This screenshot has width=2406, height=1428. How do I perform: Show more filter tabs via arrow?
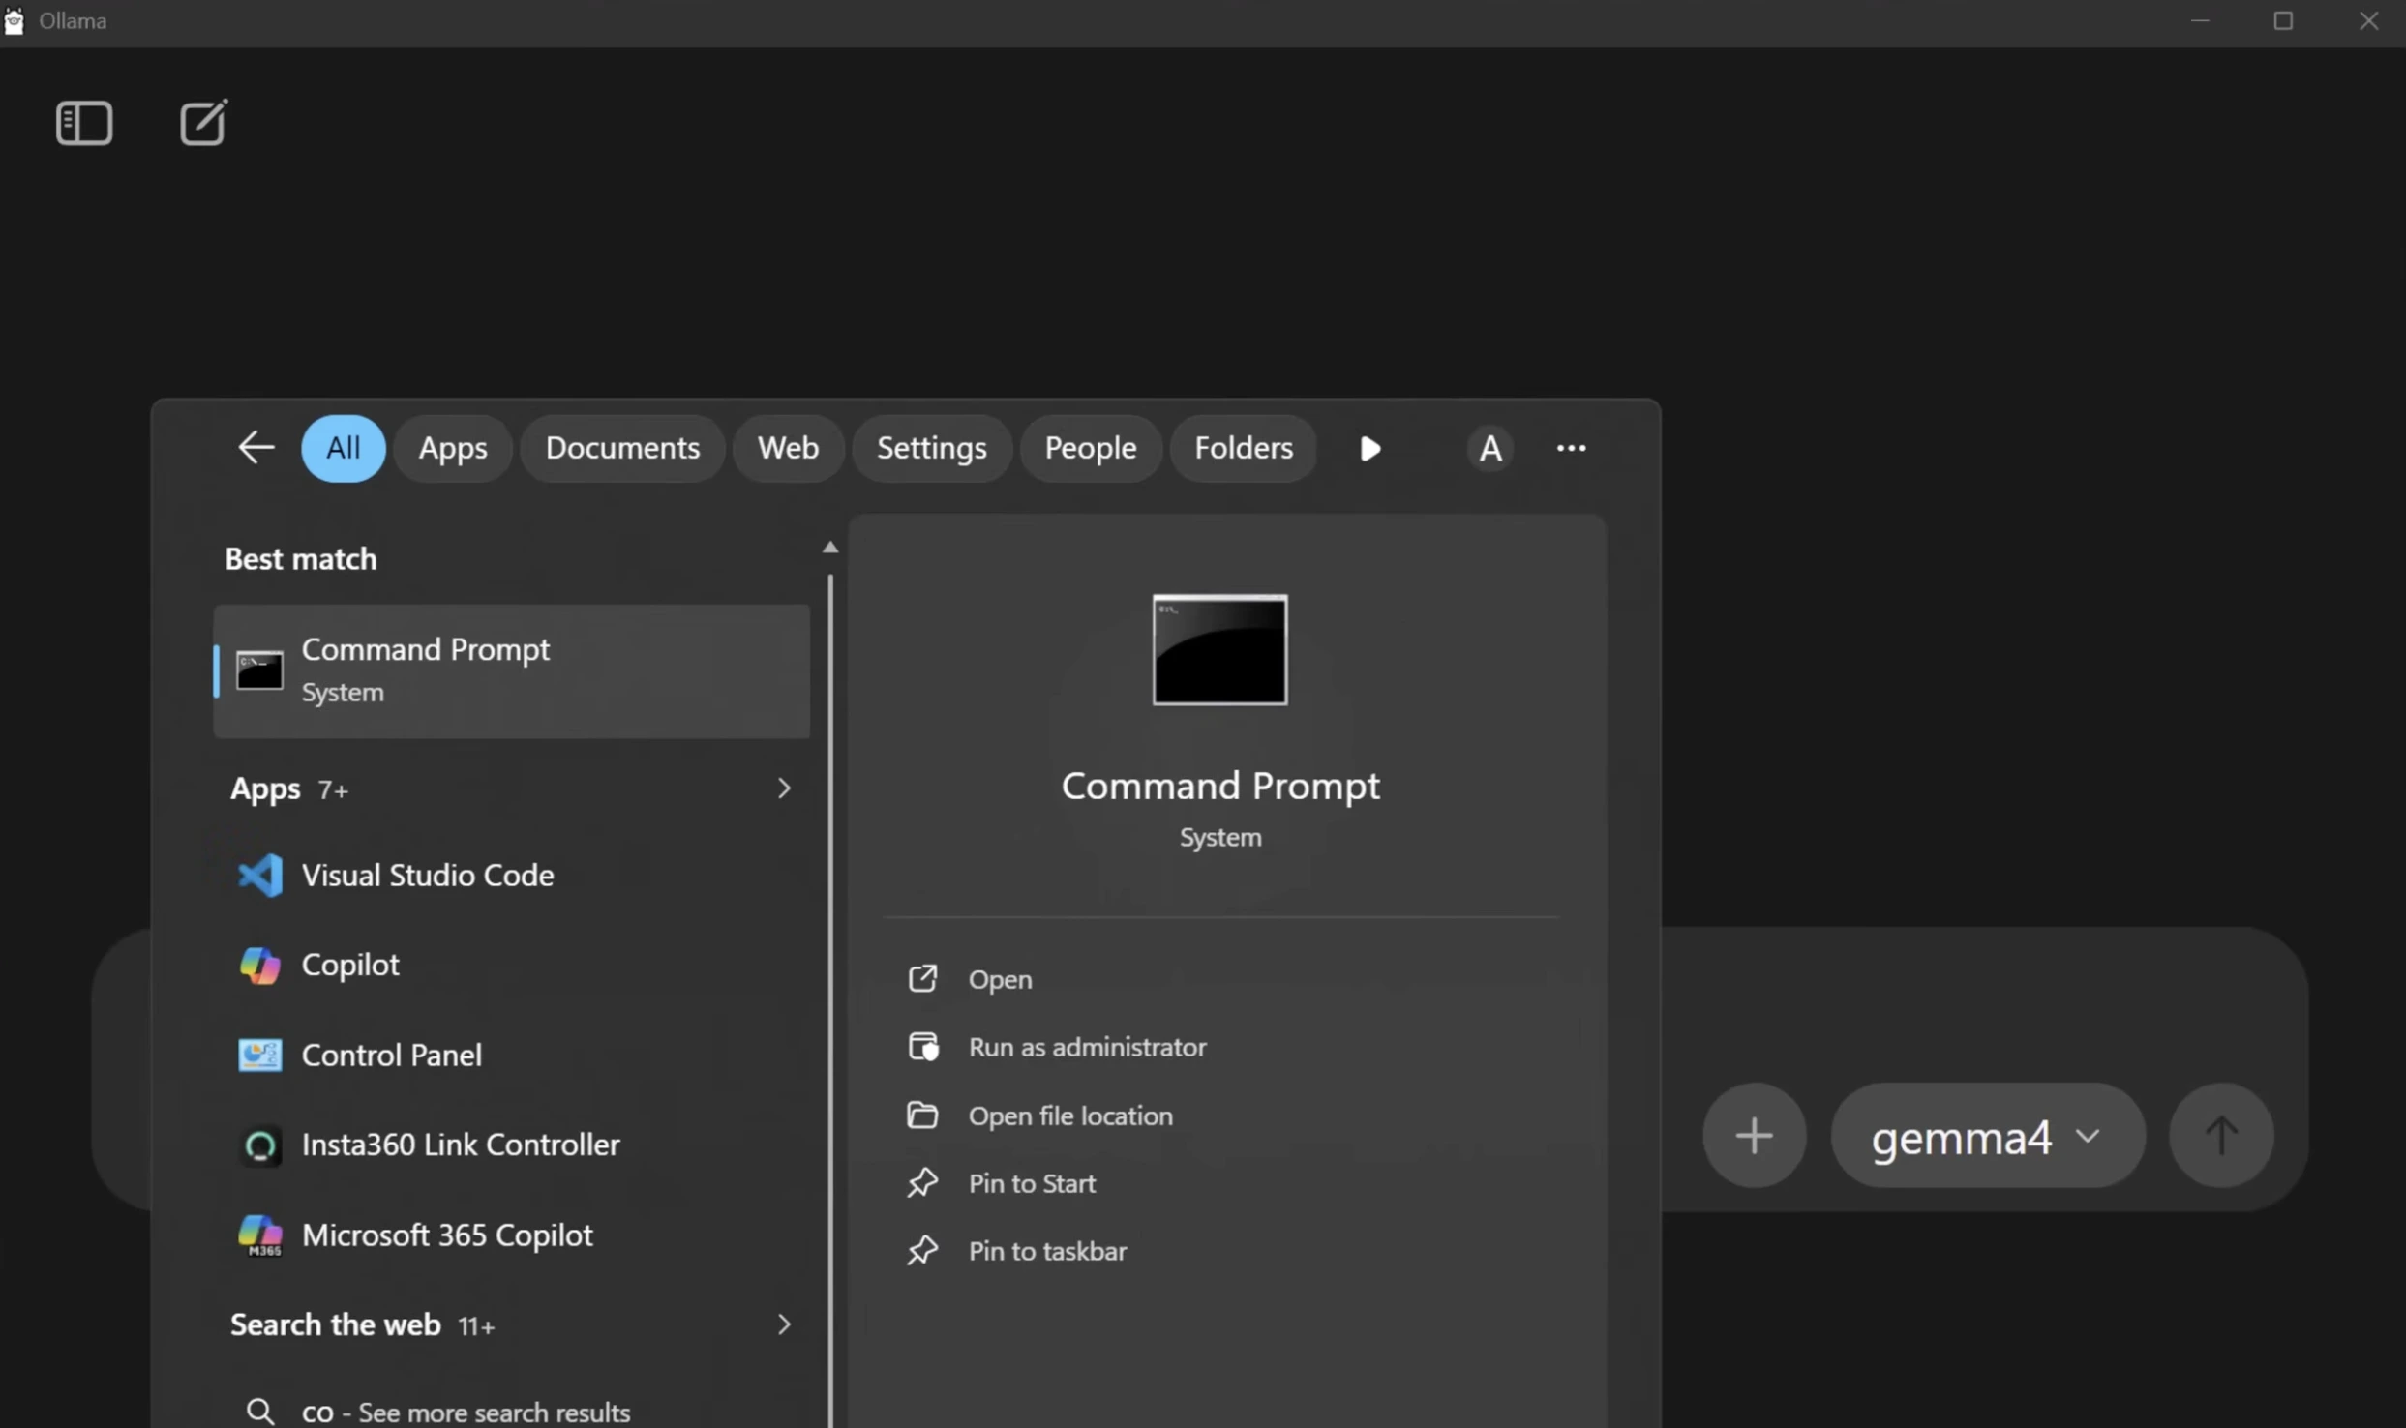[1369, 449]
